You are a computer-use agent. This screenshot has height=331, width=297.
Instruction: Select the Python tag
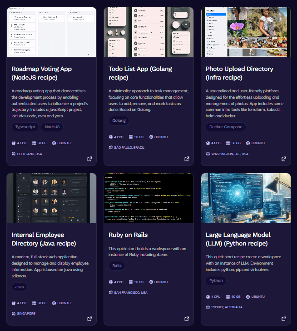(216, 281)
